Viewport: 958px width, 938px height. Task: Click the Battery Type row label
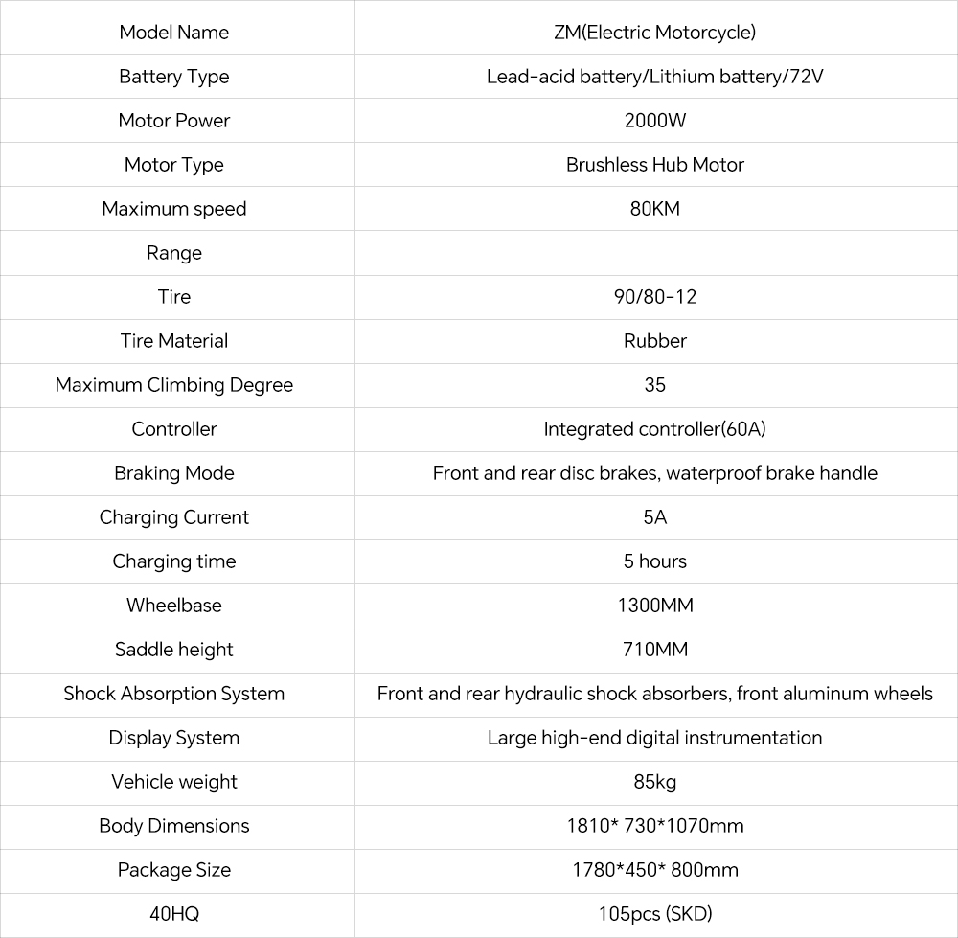[x=174, y=77]
